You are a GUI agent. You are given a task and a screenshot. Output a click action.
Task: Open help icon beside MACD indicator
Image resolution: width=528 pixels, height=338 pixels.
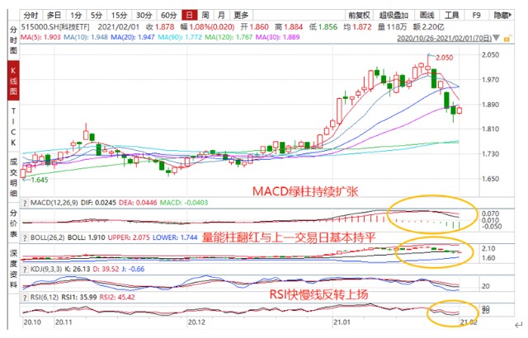pos(26,202)
